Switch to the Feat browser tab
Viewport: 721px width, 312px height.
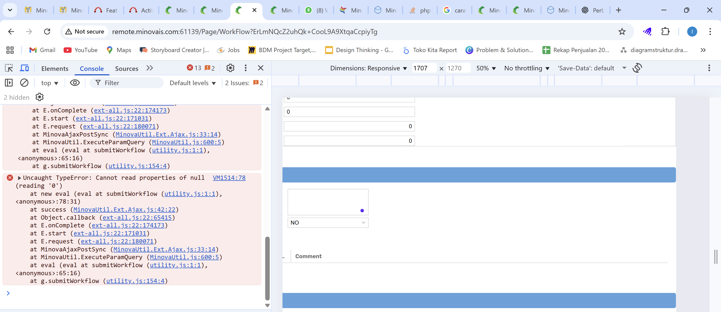click(106, 10)
